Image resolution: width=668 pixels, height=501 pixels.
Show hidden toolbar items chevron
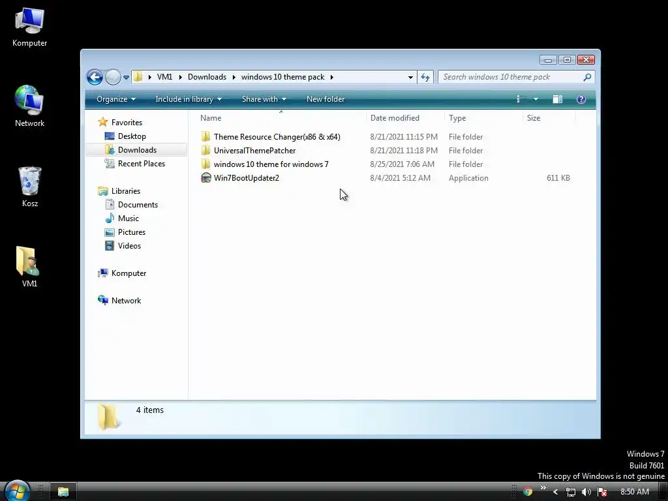[543, 488]
